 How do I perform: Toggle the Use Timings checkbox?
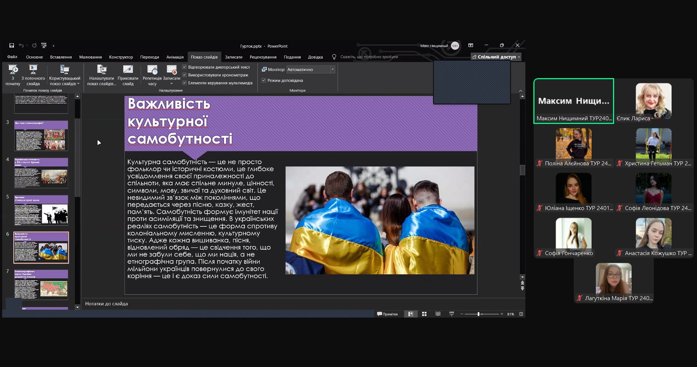point(185,75)
